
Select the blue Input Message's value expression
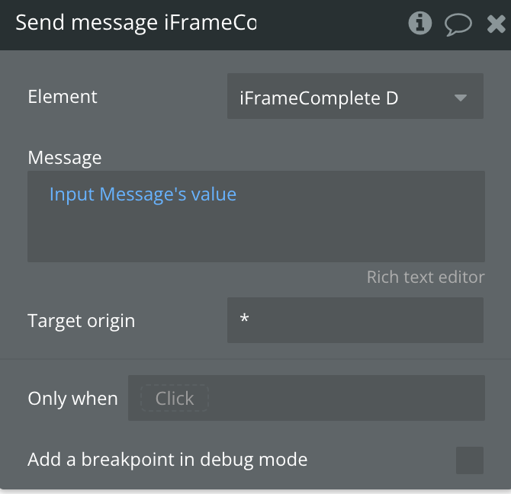click(x=143, y=194)
